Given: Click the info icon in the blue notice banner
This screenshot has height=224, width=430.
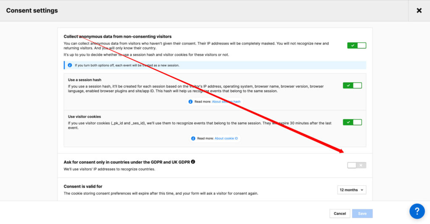Looking at the screenshot, I should point(70,65).
